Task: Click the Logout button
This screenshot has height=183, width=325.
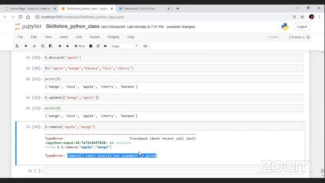Action: [302, 27]
